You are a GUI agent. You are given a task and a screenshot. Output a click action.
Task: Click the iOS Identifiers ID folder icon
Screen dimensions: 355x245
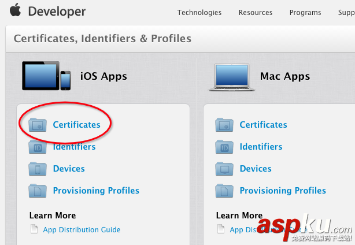pyautogui.click(x=38, y=147)
